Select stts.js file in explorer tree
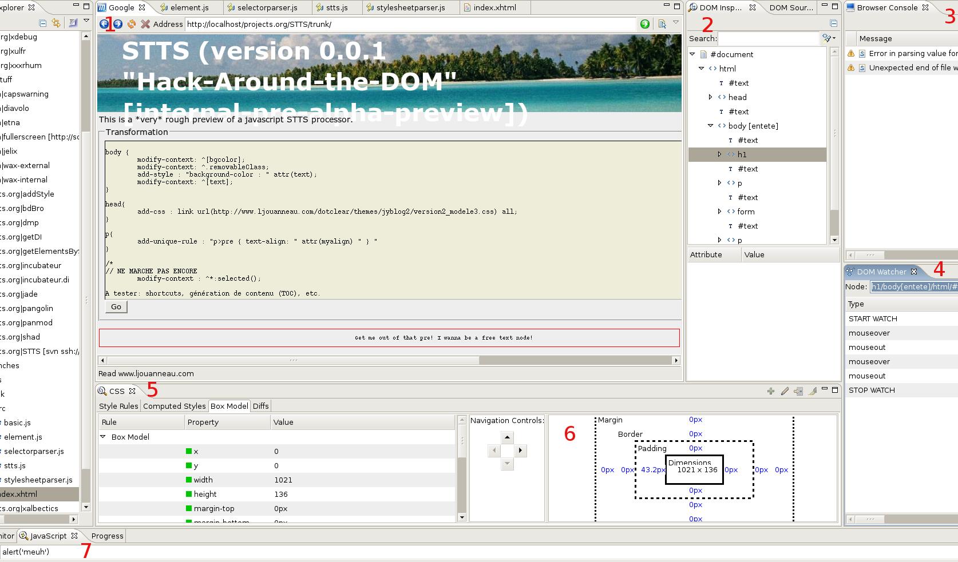The image size is (958, 562). 14,465
